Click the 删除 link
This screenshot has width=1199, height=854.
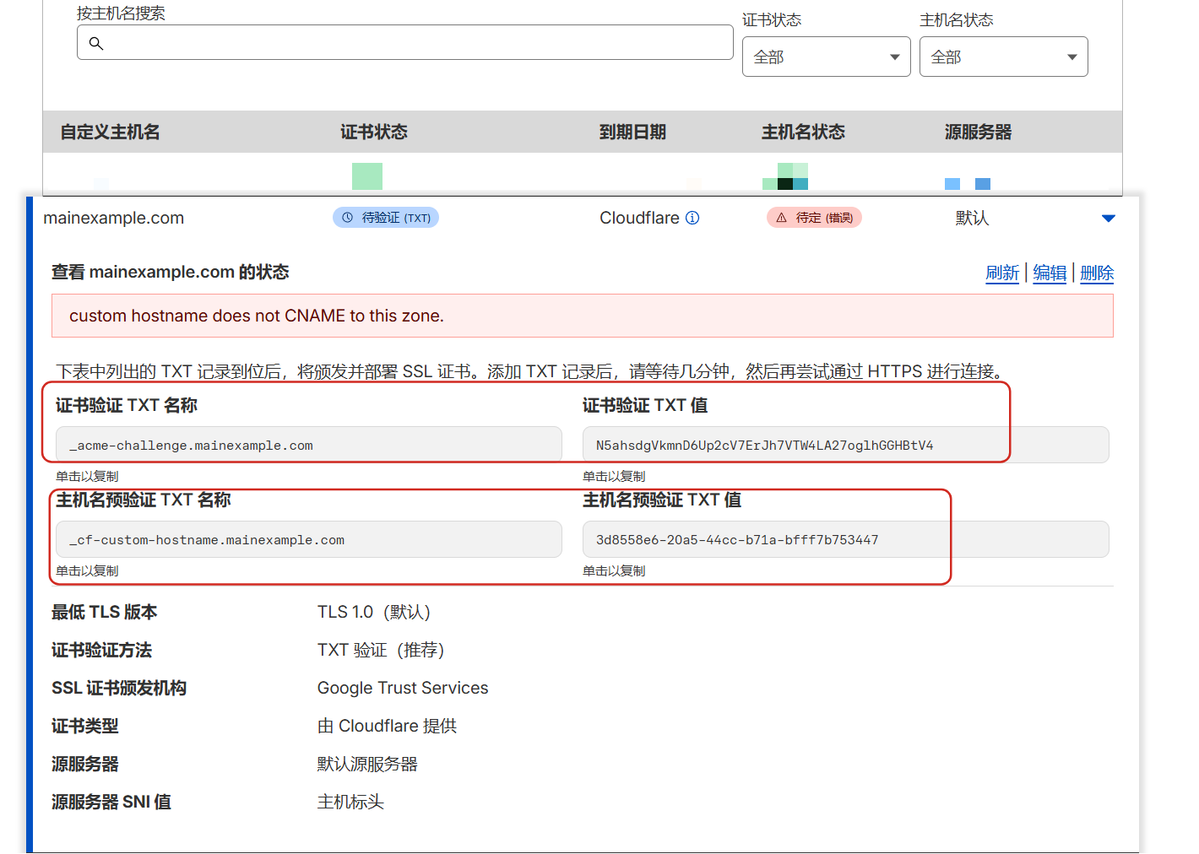[x=1097, y=273]
